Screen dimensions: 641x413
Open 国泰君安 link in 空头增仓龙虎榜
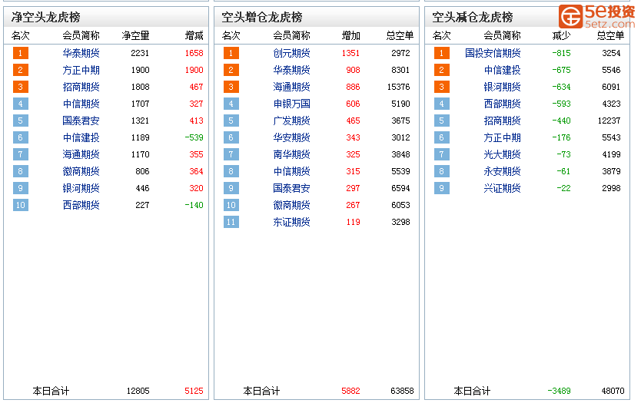pyautogui.click(x=291, y=188)
